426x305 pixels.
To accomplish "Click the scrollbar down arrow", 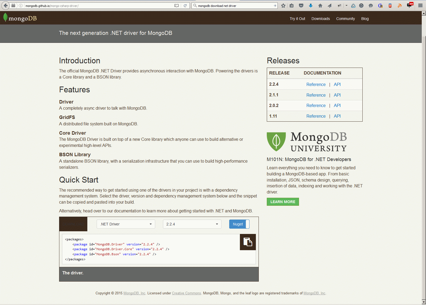I will (x=424, y=302).
